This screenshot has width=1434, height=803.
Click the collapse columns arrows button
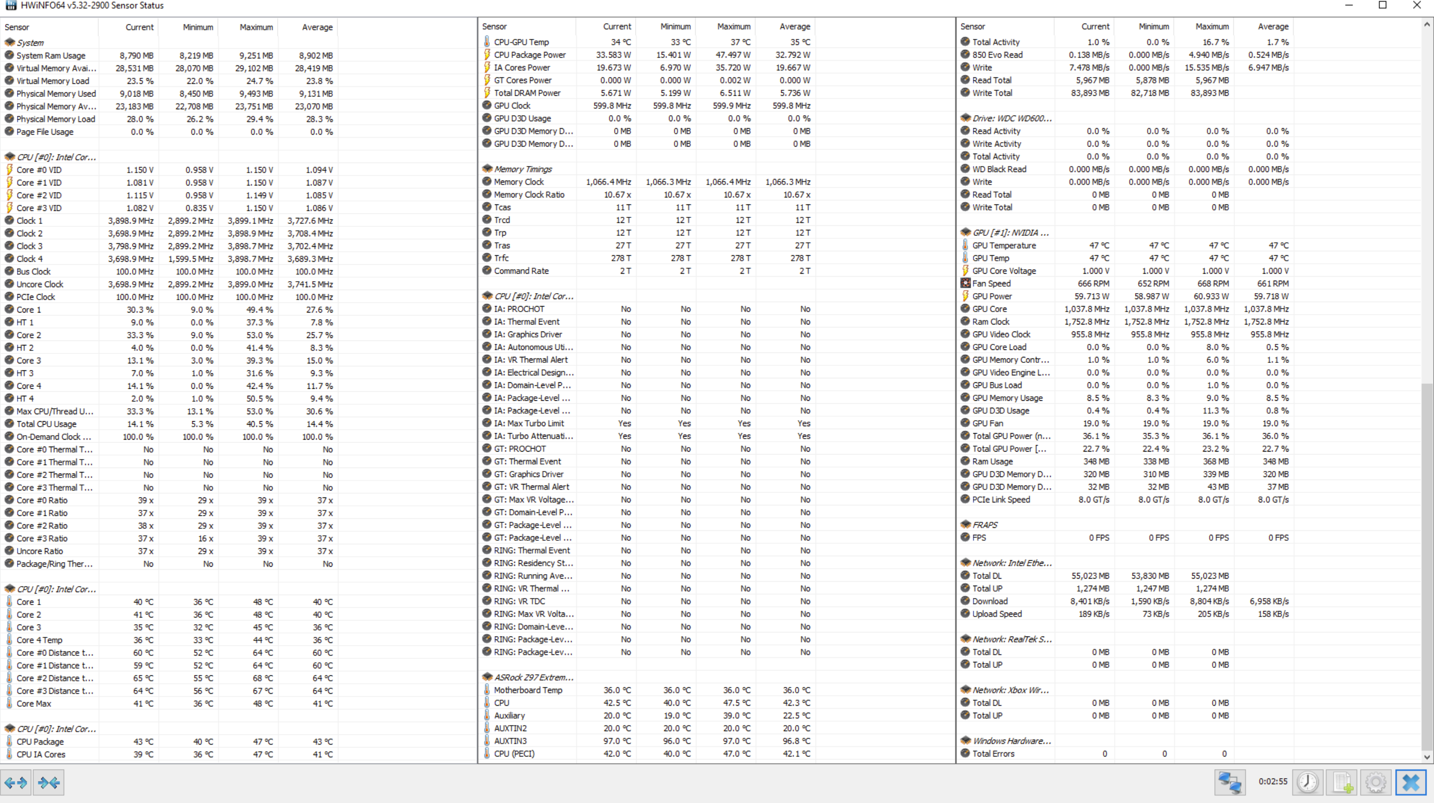[x=49, y=783]
